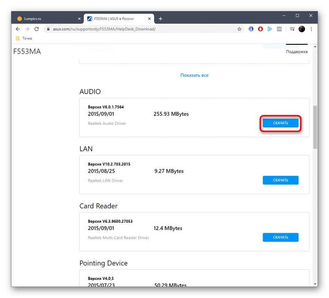Select the F553MA ASUS tab

(114, 18)
